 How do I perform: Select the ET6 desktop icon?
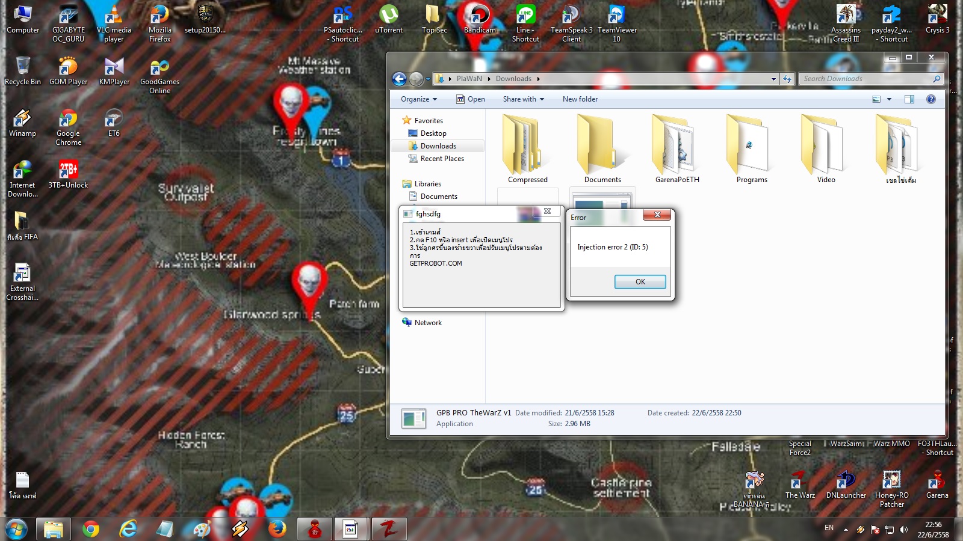point(114,123)
